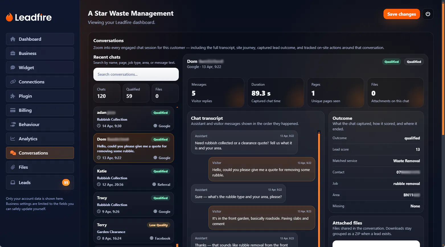Click the Files paperclip icon

13,167
